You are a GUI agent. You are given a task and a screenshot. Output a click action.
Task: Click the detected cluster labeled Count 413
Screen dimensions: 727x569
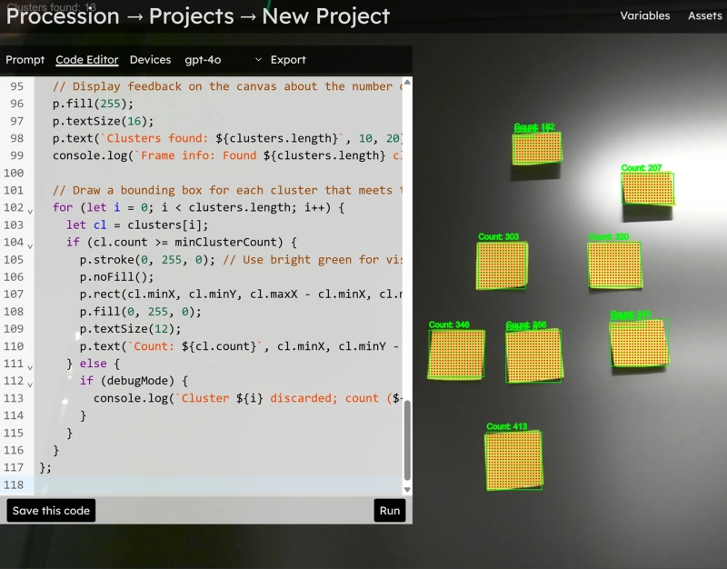click(x=513, y=461)
